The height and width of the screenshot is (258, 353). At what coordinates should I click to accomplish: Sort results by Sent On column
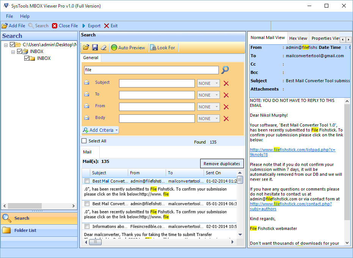pos(220,173)
